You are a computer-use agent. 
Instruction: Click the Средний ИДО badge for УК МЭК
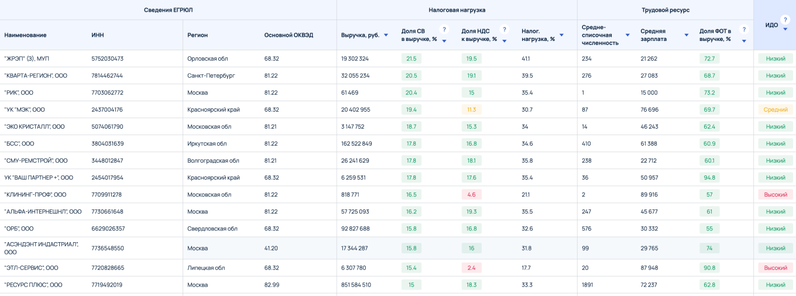[x=776, y=109]
